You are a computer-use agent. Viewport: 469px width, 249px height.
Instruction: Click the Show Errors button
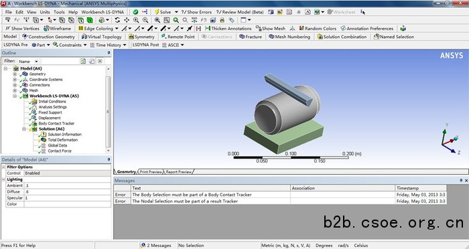196,12
